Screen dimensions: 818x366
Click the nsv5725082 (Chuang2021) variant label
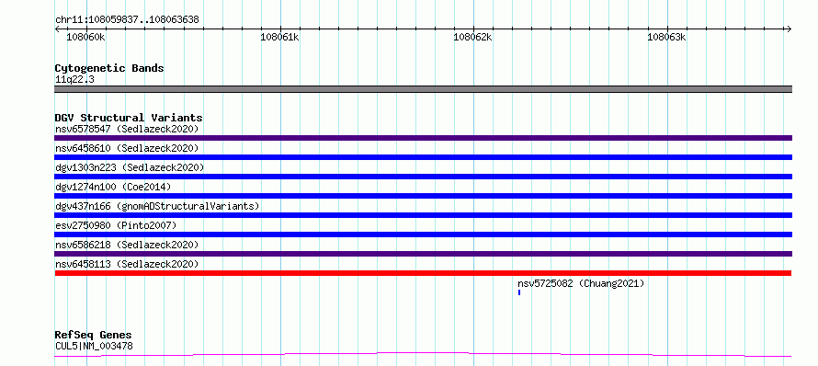click(x=581, y=283)
